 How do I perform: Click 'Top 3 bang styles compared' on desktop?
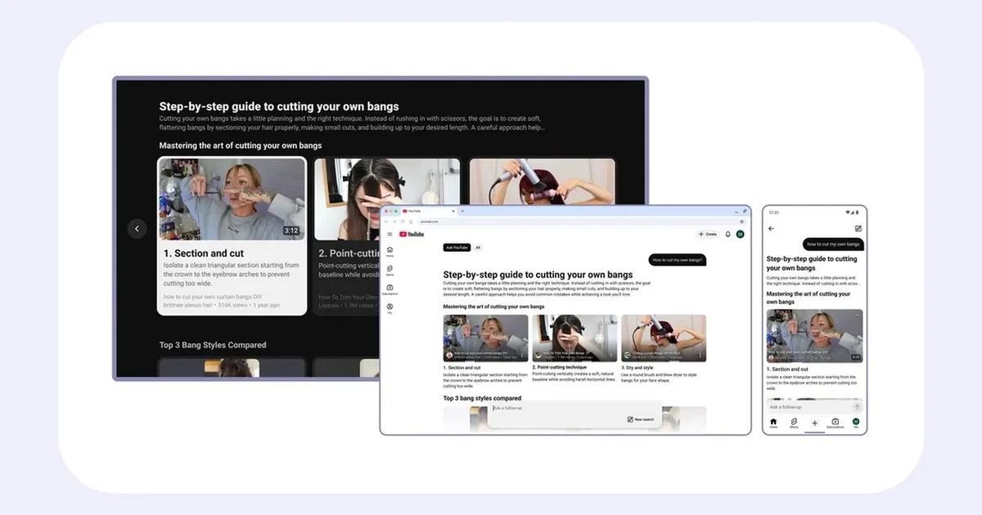(x=482, y=398)
